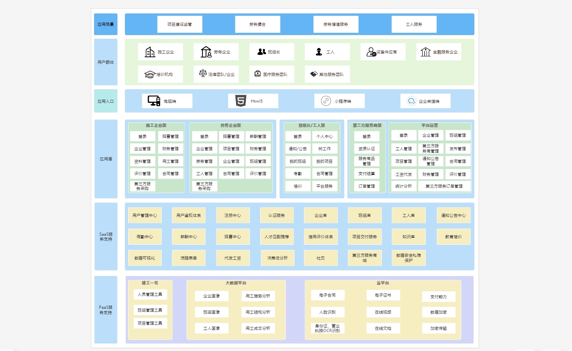Click the bank icon for 金融服务企业

[425, 52]
